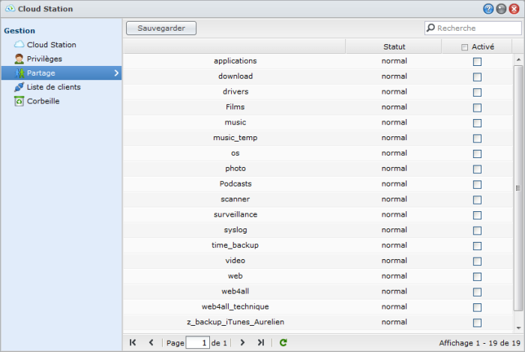Click the vertical scrollbar thumb
This screenshot has height=352, width=525.
518,188
